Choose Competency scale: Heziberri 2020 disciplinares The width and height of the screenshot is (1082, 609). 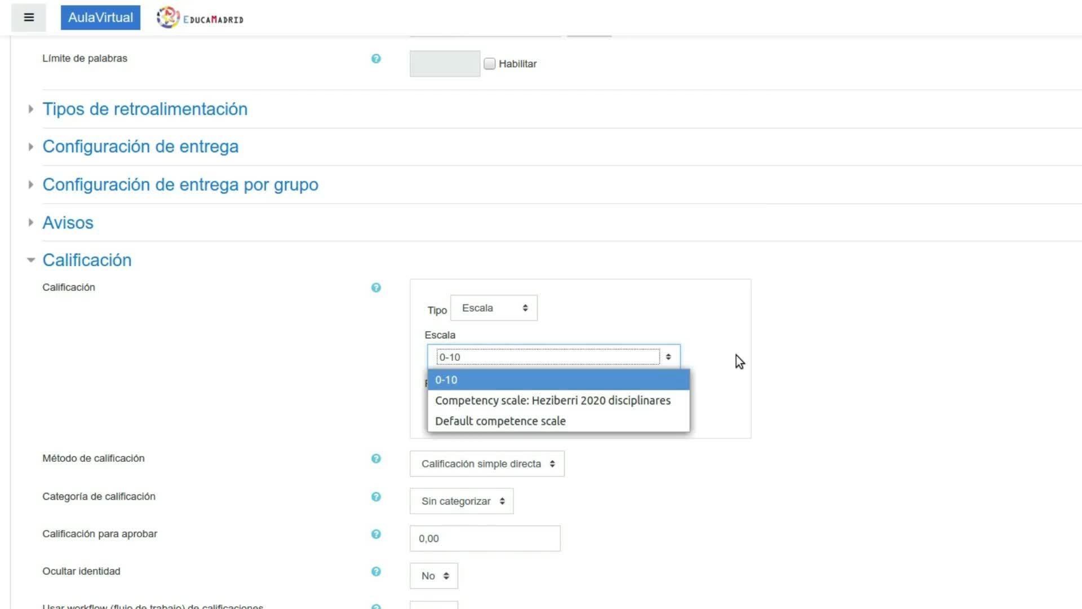[552, 400]
